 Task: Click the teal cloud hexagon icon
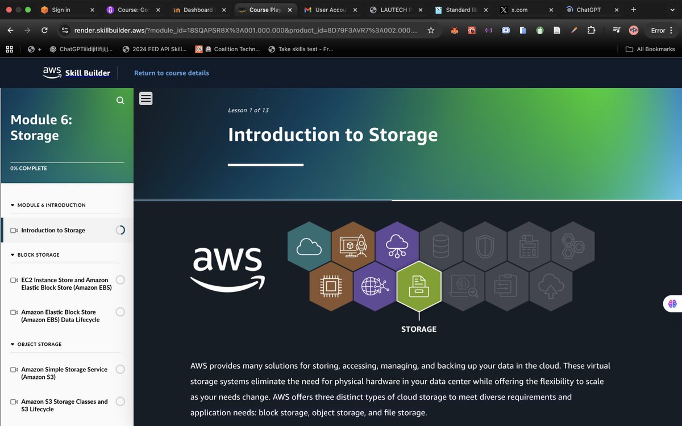pos(310,247)
